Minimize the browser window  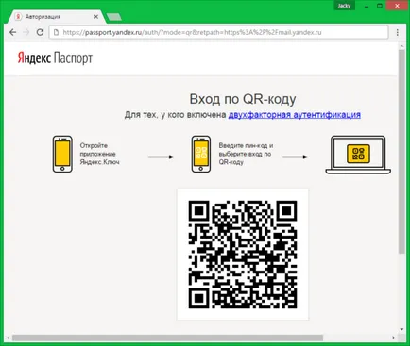367,6
